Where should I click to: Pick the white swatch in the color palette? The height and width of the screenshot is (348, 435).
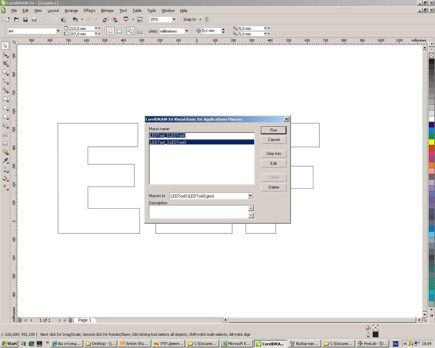[x=432, y=119]
